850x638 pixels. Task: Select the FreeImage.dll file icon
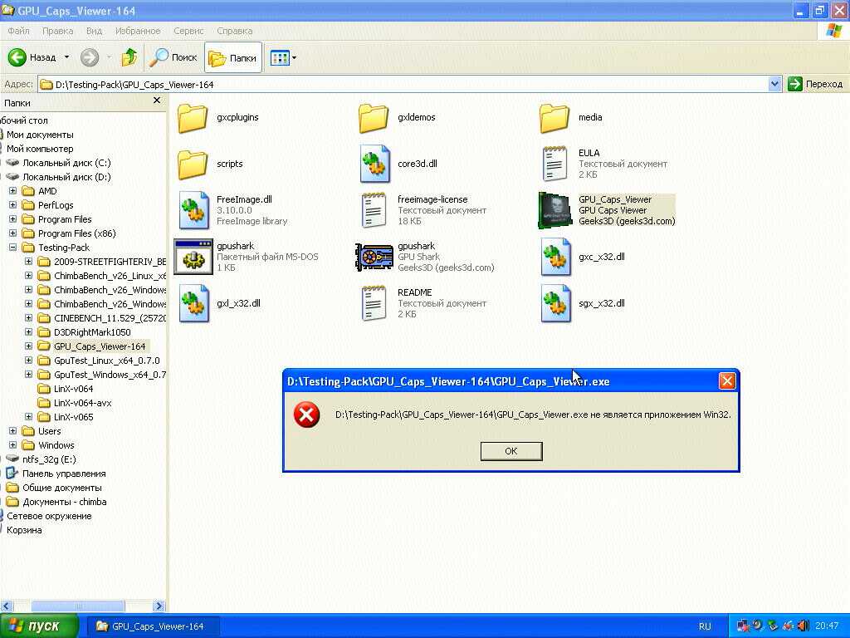[x=194, y=210]
